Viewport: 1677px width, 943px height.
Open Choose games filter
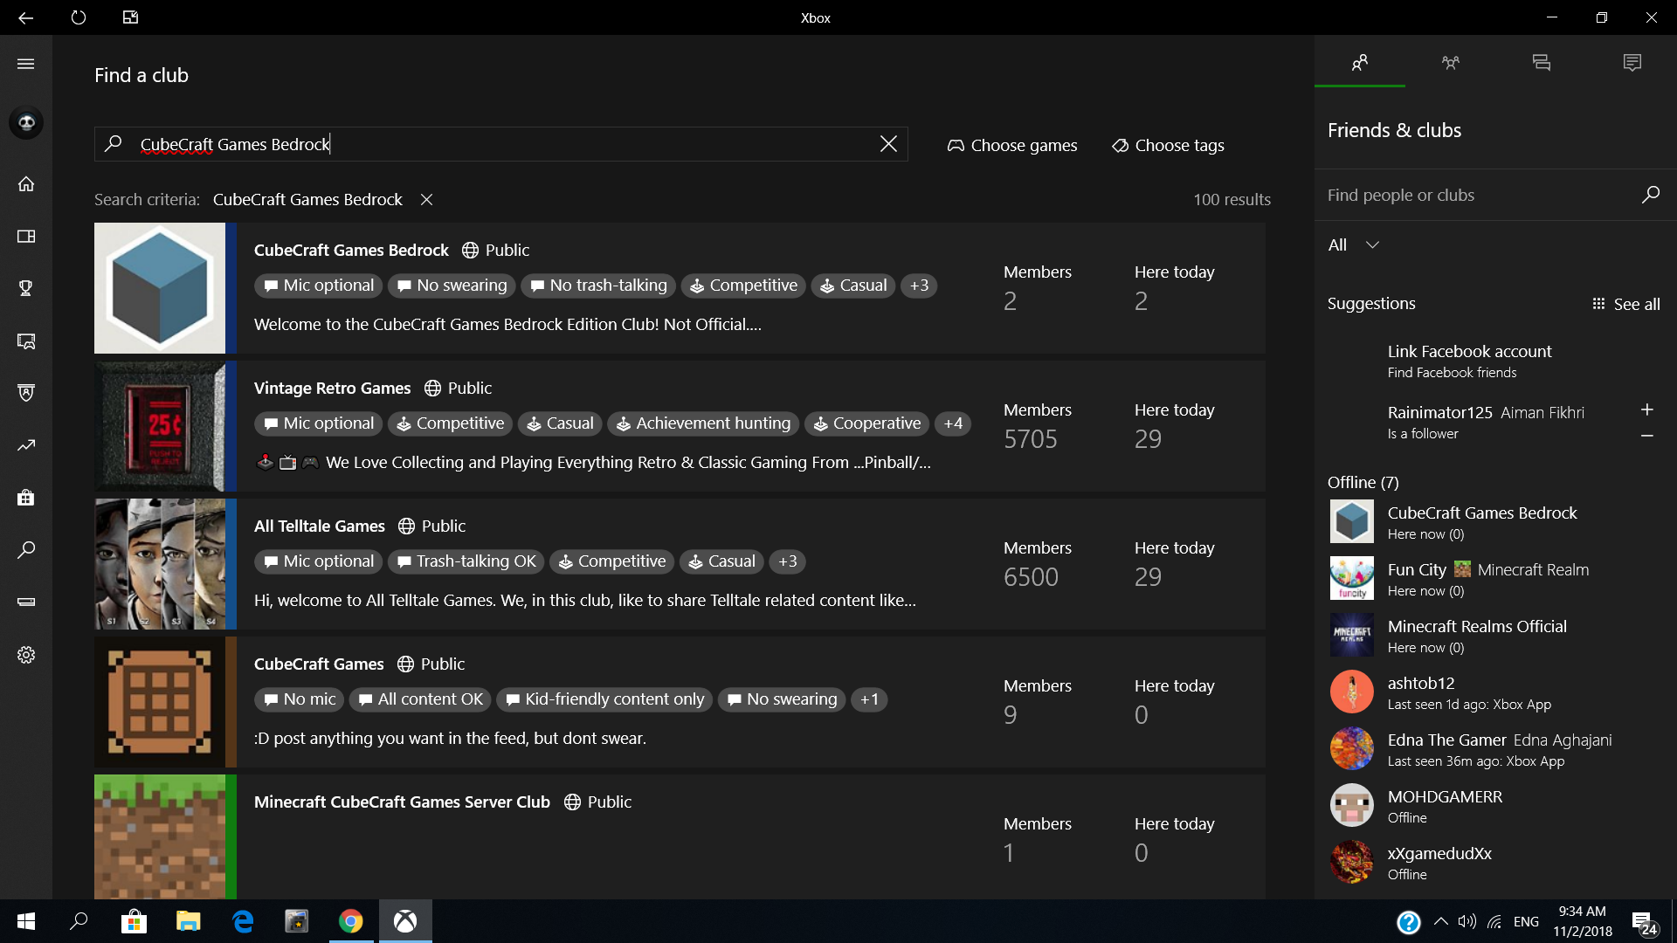tap(1012, 146)
